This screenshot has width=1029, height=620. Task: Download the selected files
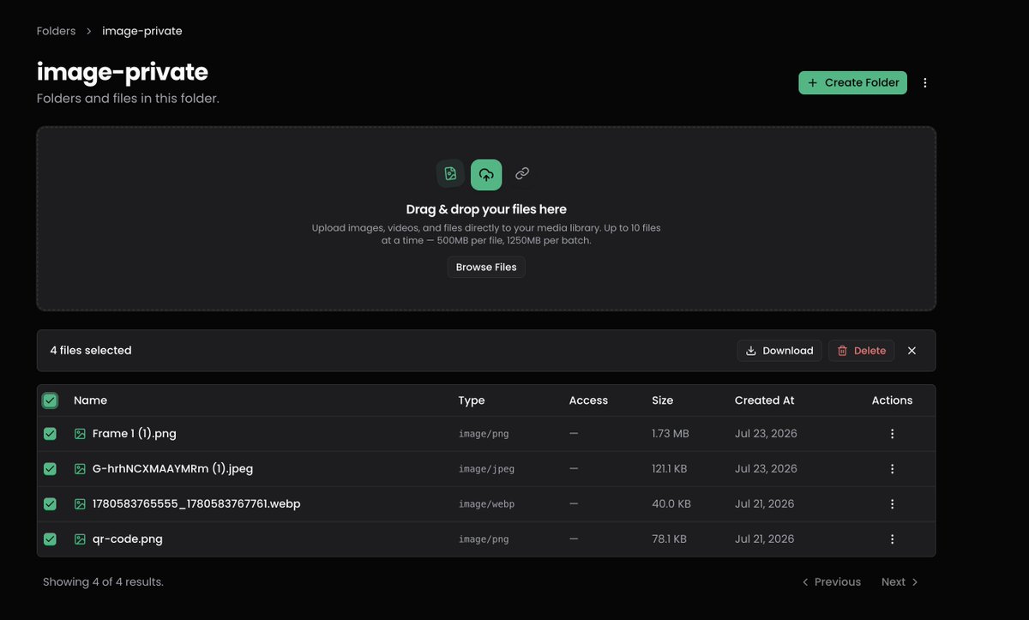(779, 351)
